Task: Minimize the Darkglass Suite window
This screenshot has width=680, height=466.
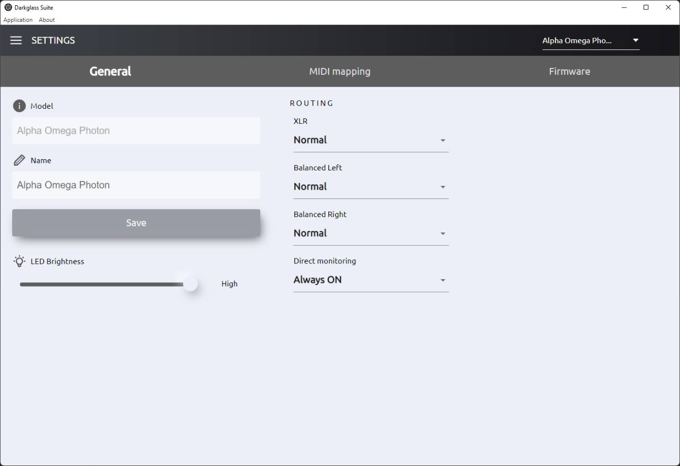Action: [x=624, y=7]
